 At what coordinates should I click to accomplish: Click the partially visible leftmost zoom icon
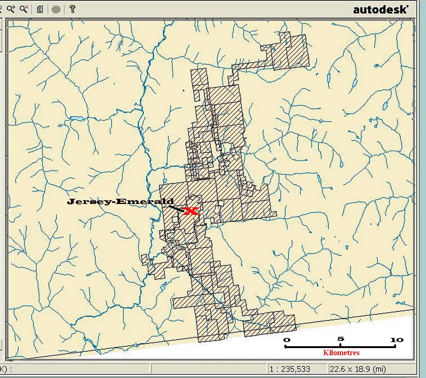tap(1, 9)
